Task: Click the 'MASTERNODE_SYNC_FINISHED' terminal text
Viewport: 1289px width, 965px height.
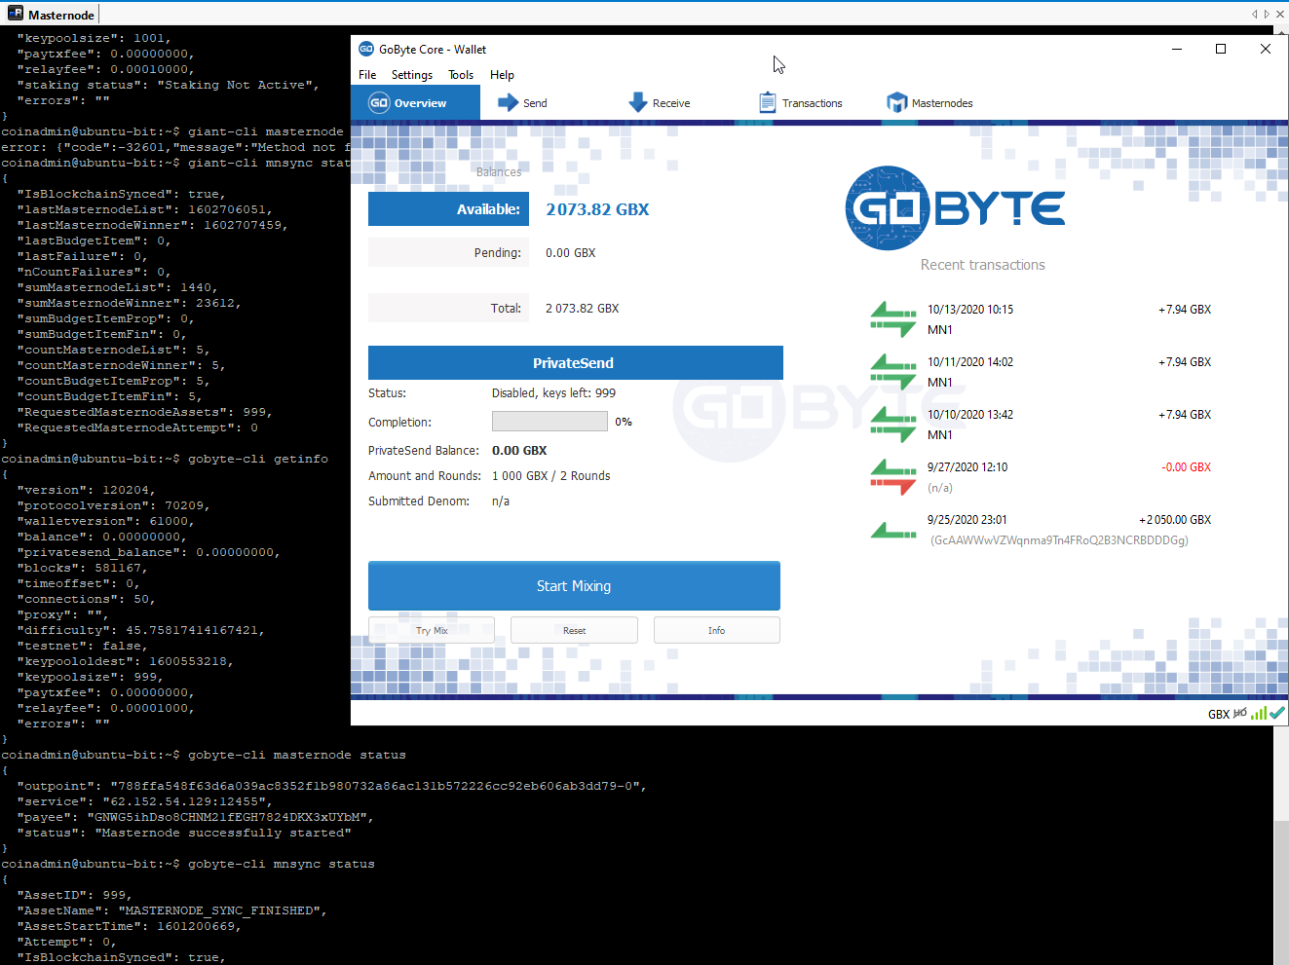Action: coord(223,910)
